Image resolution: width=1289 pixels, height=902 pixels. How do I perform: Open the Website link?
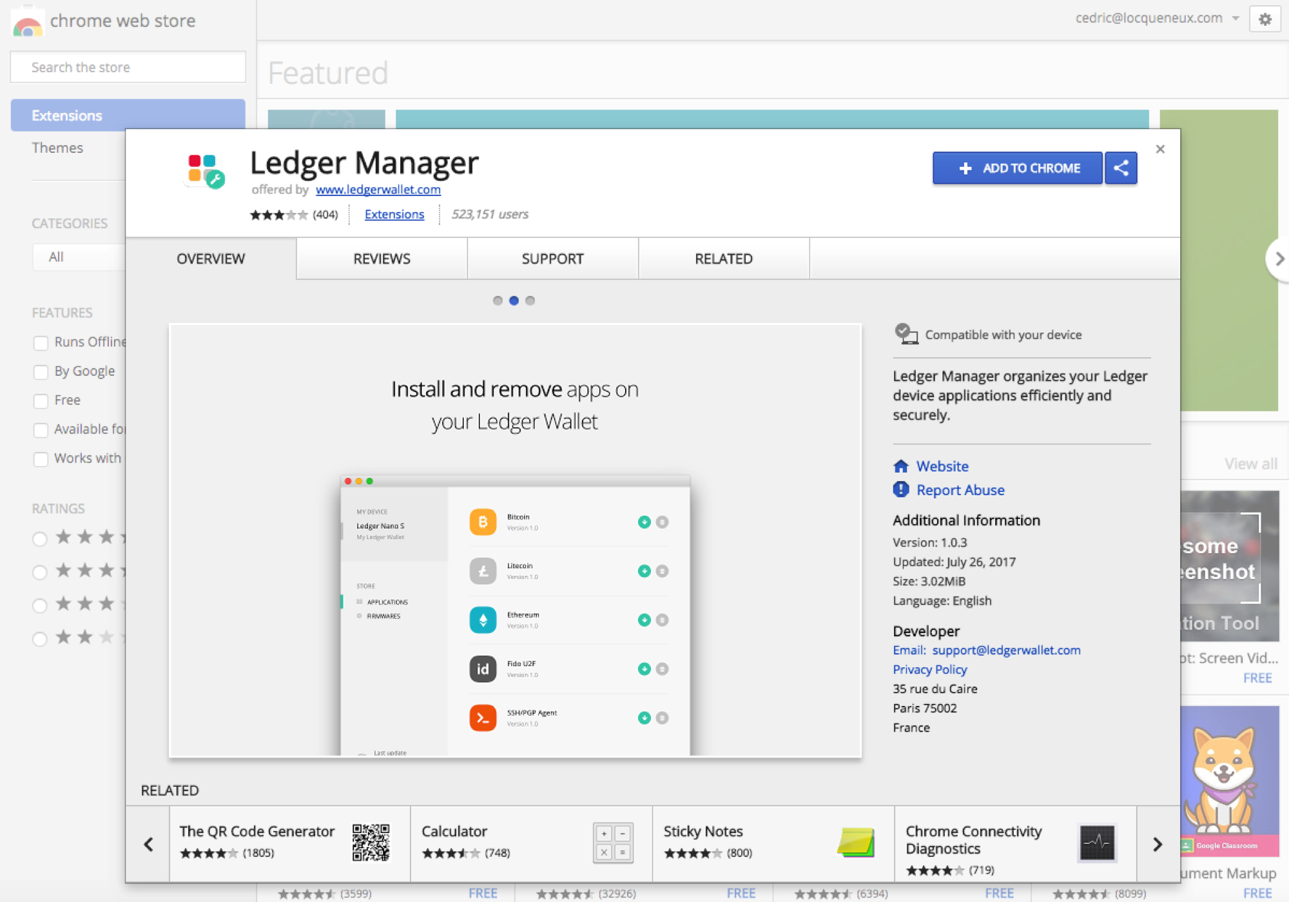pos(942,466)
